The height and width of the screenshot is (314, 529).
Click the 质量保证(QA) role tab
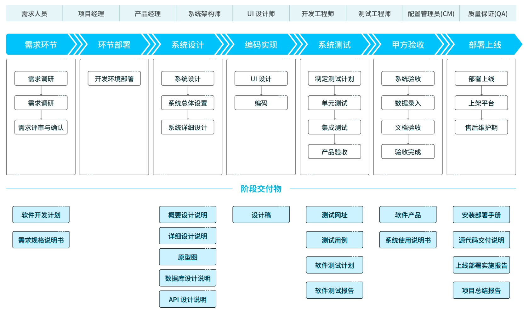click(488, 14)
